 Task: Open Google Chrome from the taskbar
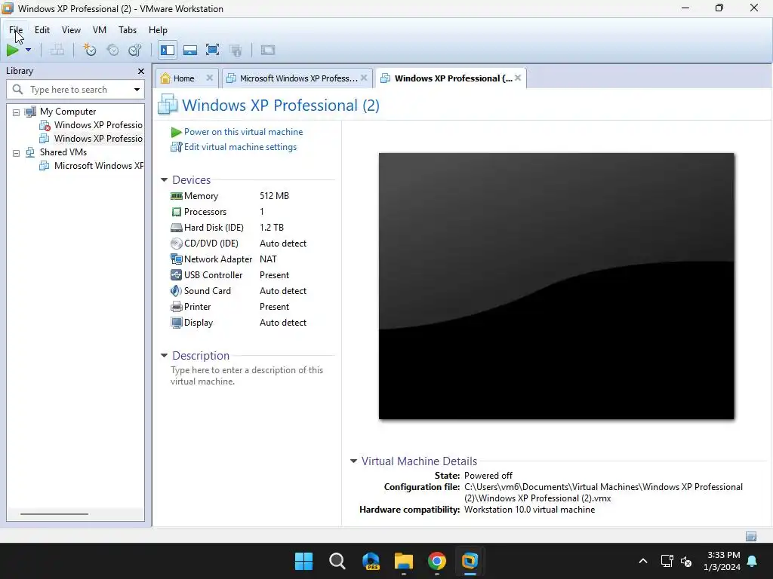(437, 561)
